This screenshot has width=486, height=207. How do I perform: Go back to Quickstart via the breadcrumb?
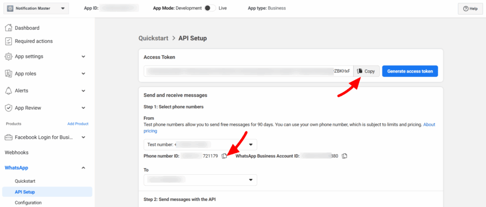(x=153, y=38)
